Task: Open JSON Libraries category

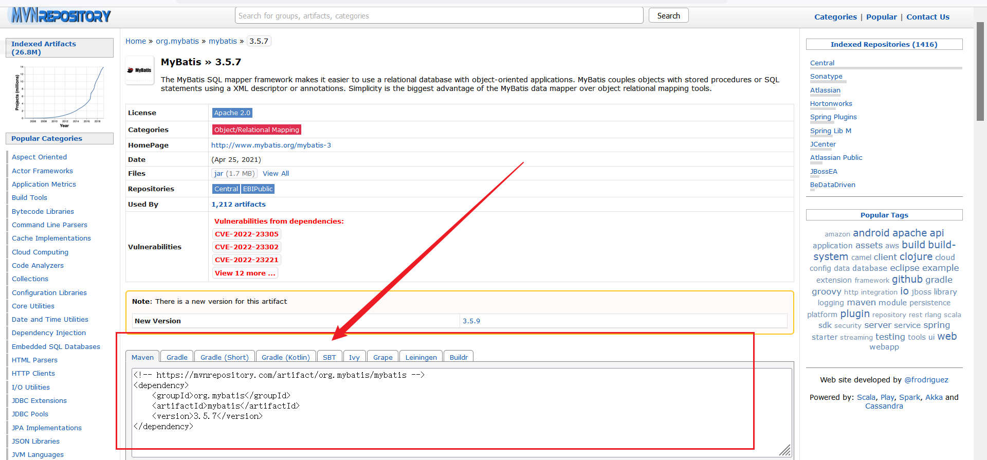Action: point(35,441)
